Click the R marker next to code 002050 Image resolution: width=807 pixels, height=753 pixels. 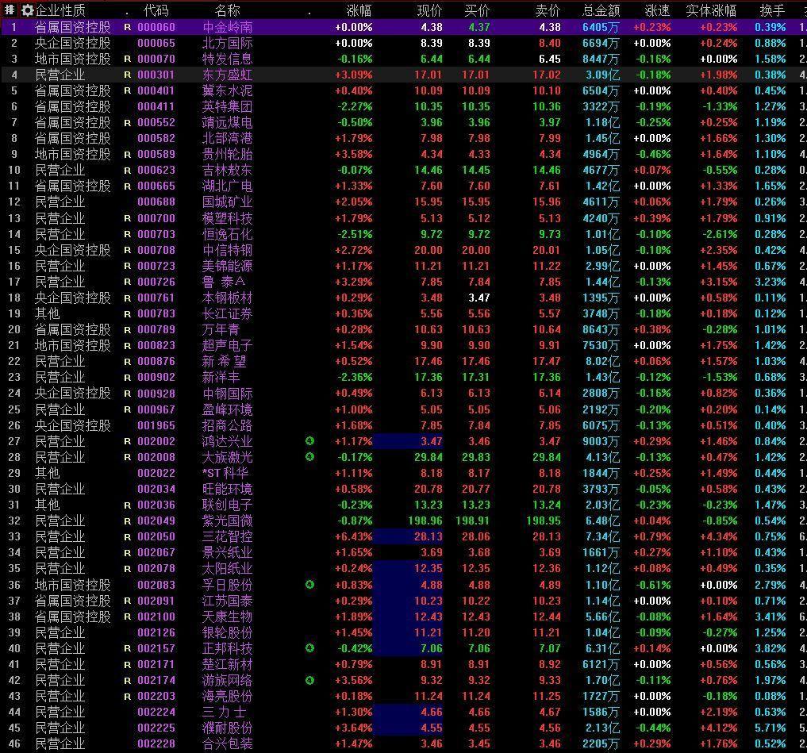[128, 537]
